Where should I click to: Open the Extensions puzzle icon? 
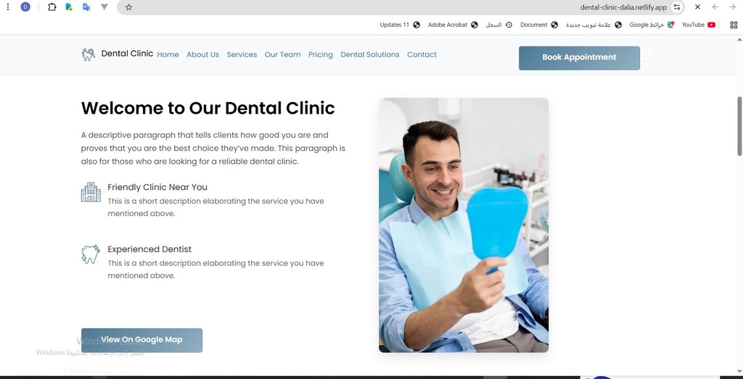point(52,7)
